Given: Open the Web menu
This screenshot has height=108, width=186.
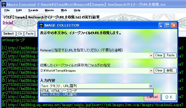Looking at the screenshot, I should [64, 10].
